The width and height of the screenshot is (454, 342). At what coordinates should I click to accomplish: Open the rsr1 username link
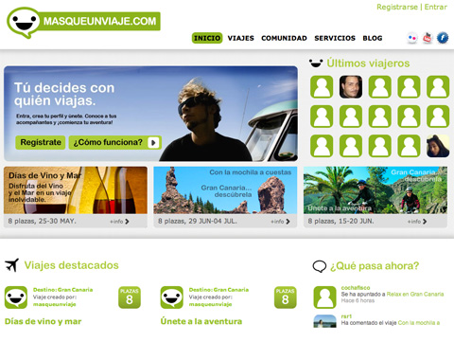346,316
